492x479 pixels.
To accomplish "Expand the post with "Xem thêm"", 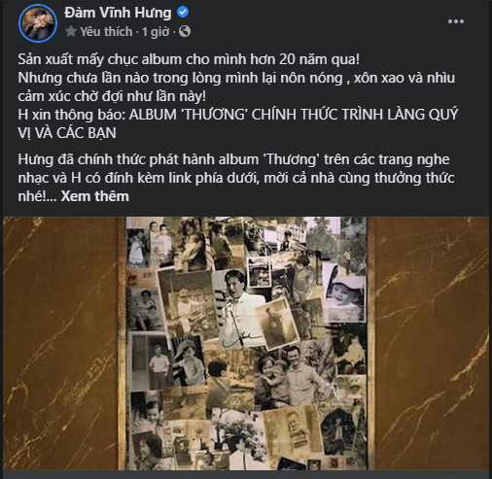I will pos(95,196).
